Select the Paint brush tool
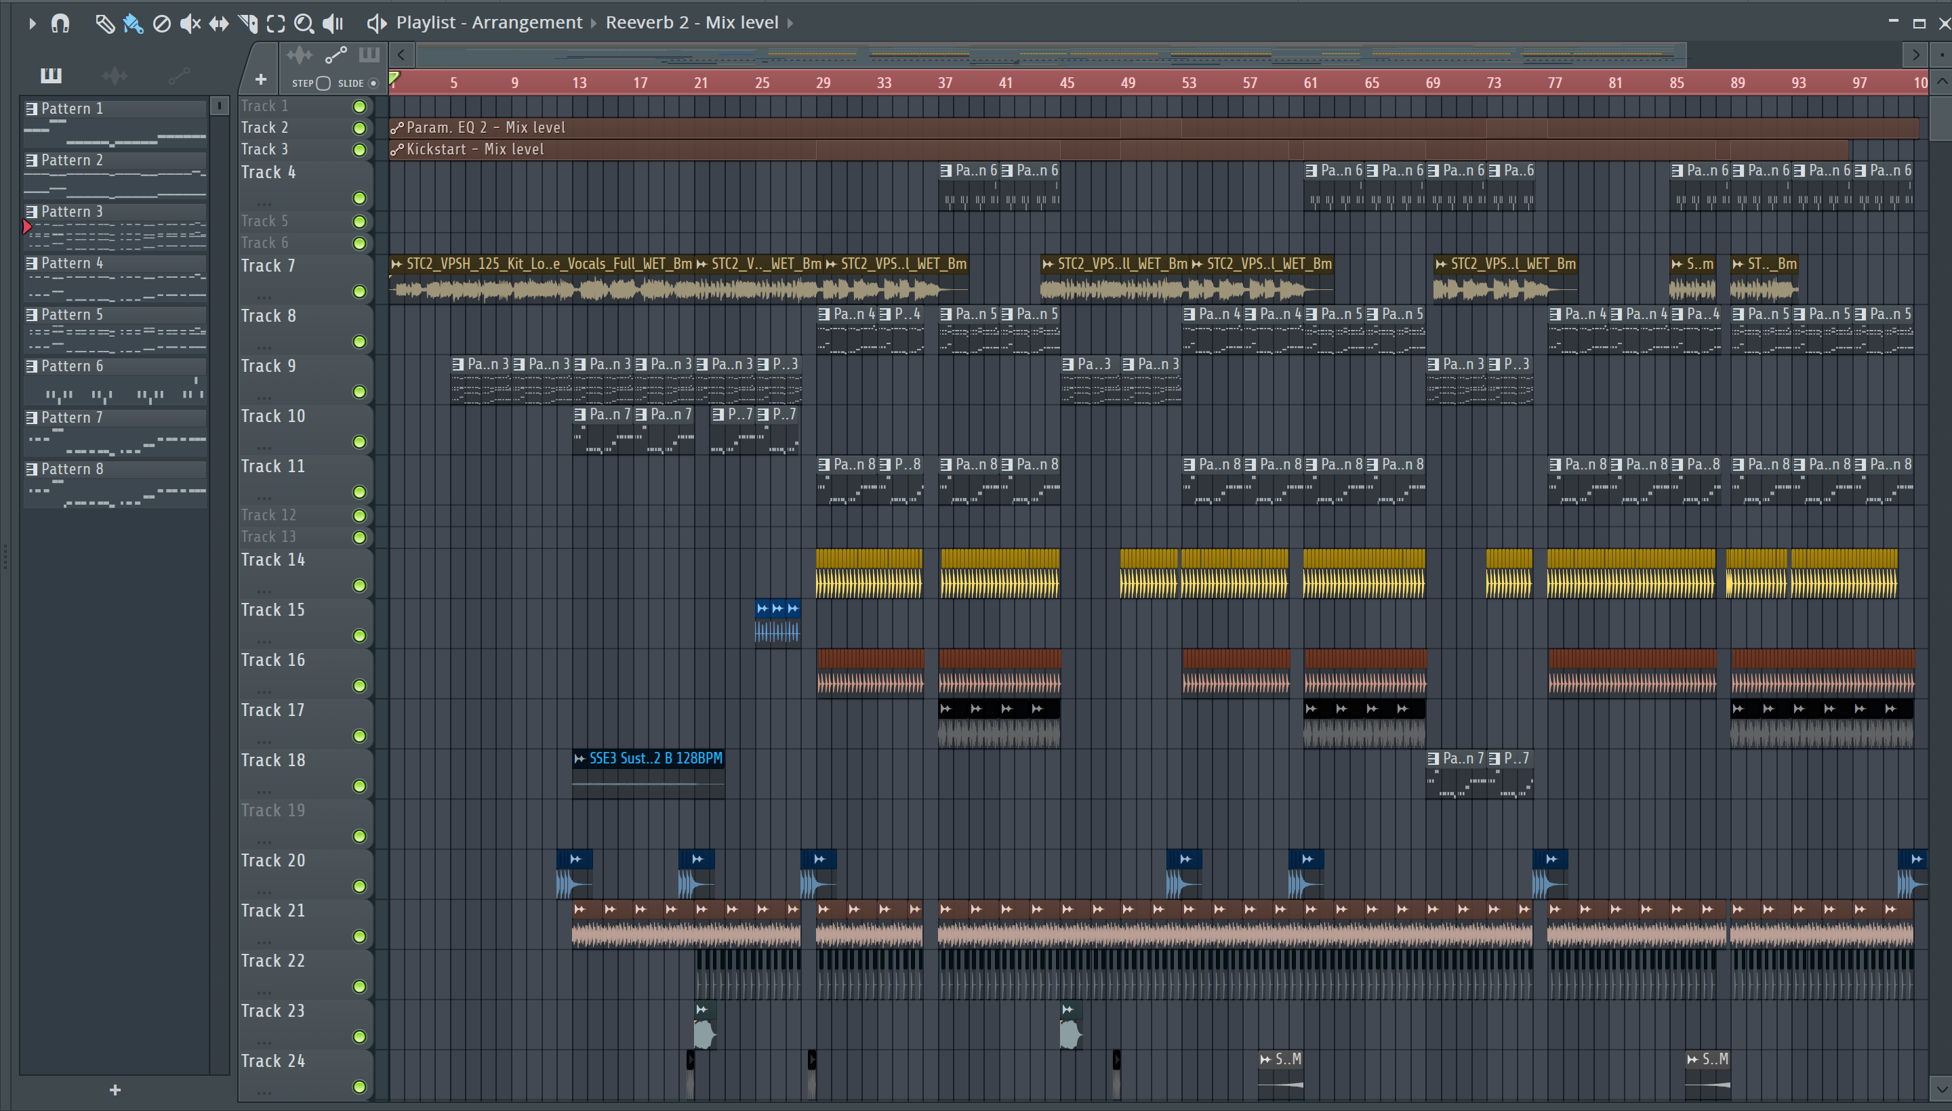The height and width of the screenshot is (1111, 1952). tap(133, 24)
